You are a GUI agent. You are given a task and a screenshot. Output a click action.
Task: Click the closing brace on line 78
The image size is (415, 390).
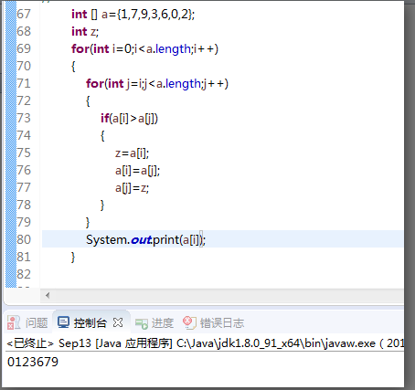(x=102, y=206)
